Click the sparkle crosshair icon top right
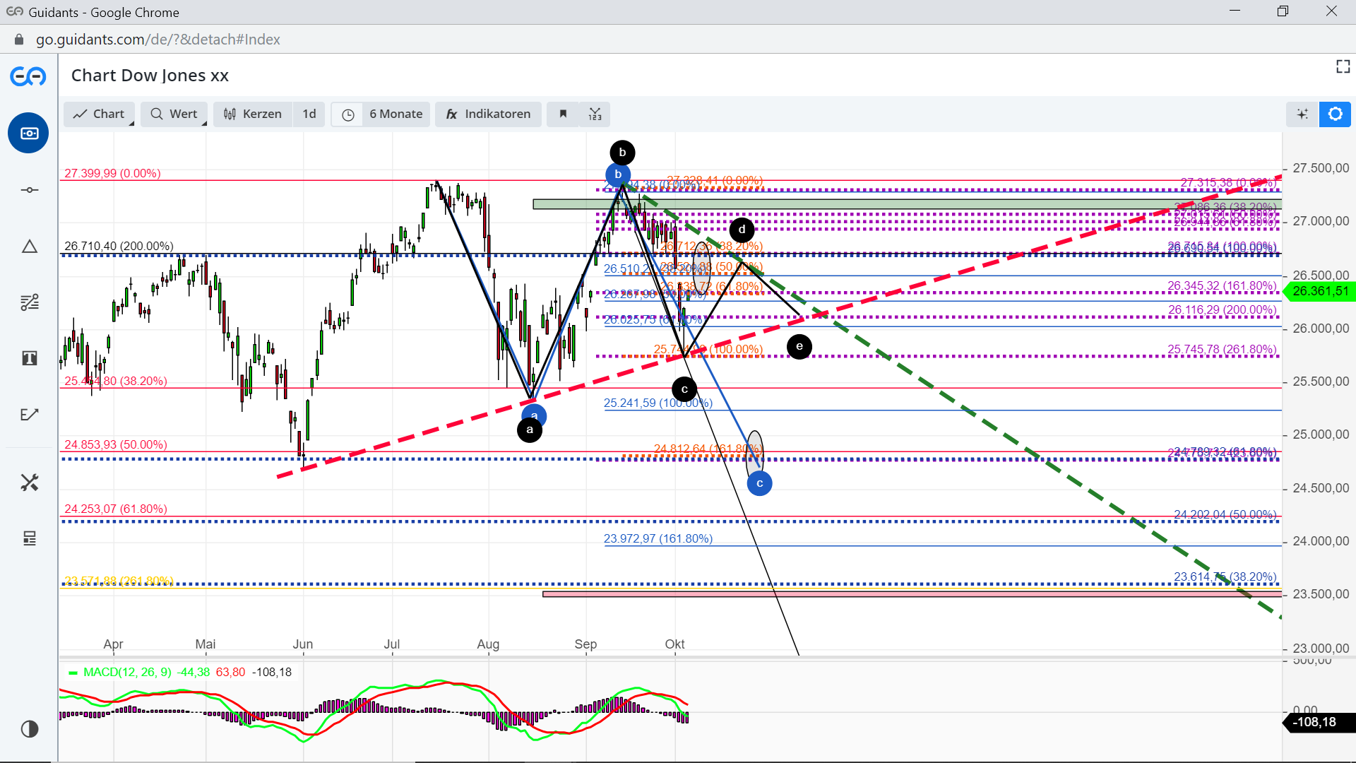Viewport: 1356px width, 763px height. tap(1302, 114)
